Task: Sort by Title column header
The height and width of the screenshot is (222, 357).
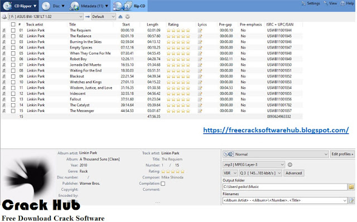Action: tap(73, 25)
